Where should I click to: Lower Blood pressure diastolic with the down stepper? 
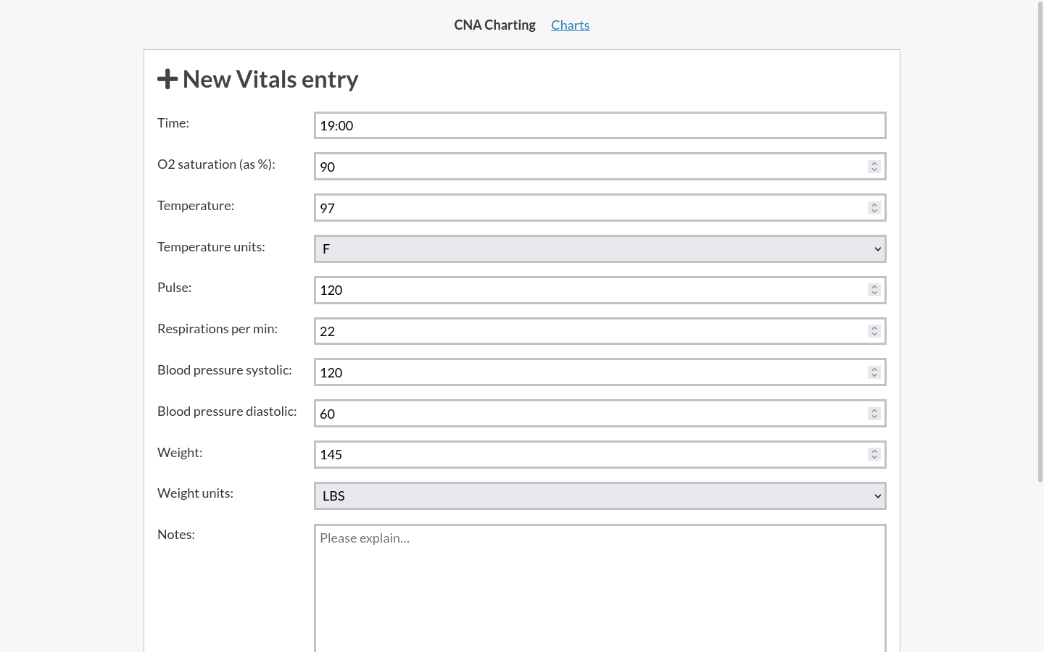(x=874, y=417)
